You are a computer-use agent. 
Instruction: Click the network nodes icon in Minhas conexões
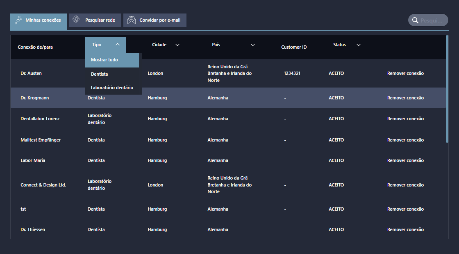(18, 20)
